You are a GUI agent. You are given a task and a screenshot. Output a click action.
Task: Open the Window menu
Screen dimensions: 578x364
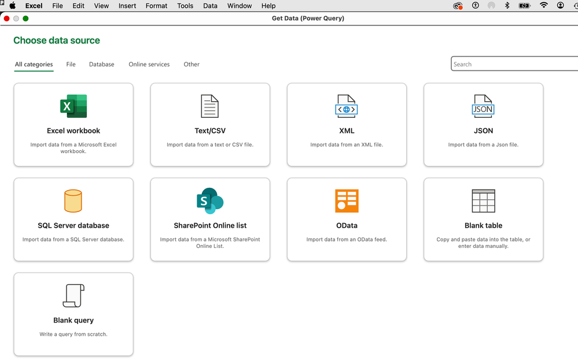[x=239, y=6]
